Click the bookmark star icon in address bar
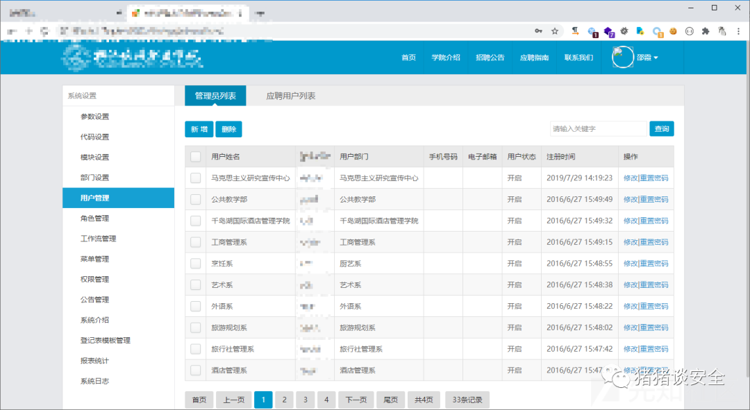The image size is (750, 410). pos(555,31)
